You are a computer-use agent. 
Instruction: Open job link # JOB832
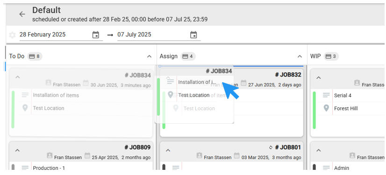[x=288, y=75]
